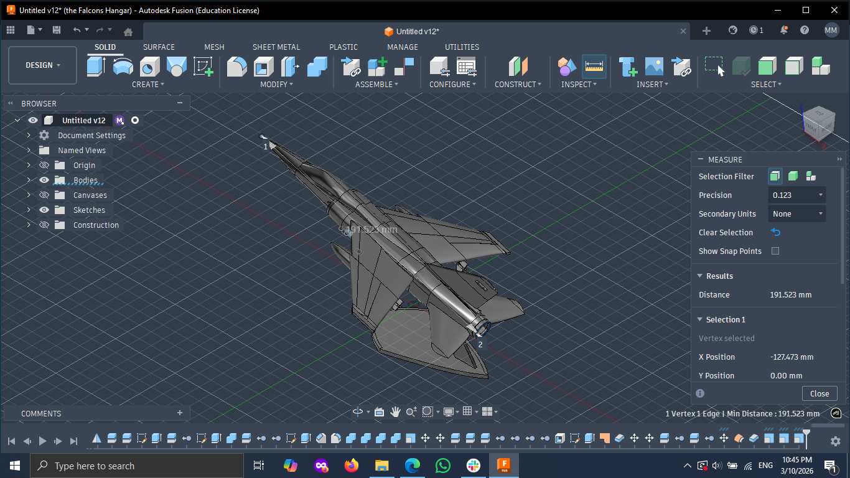The width and height of the screenshot is (850, 478).
Task: Open the DESIGN workspace dropdown
Action: coord(43,65)
